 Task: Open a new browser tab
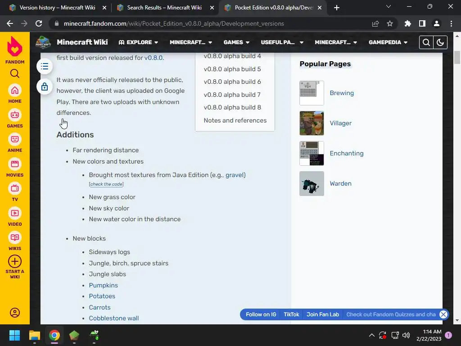pos(337,8)
